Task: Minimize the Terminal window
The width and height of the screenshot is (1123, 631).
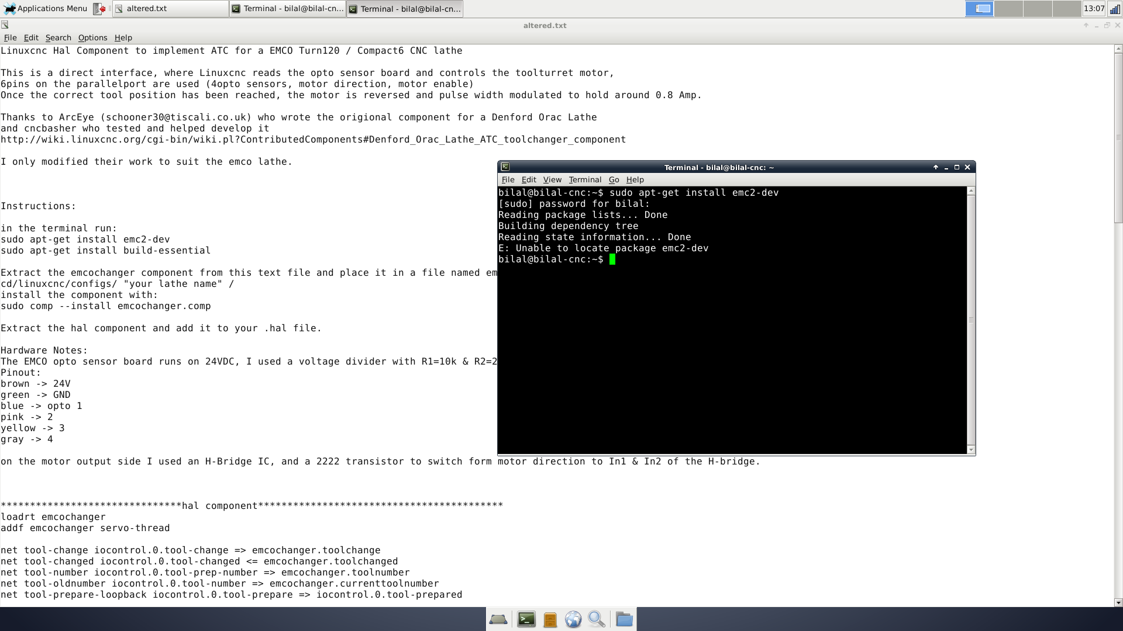Action: tap(946, 167)
